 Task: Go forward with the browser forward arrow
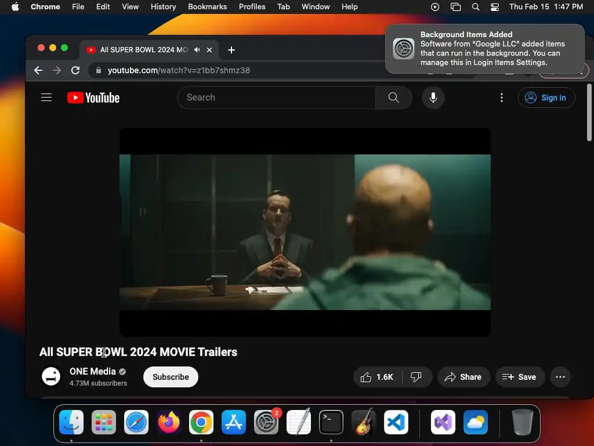(x=57, y=70)
